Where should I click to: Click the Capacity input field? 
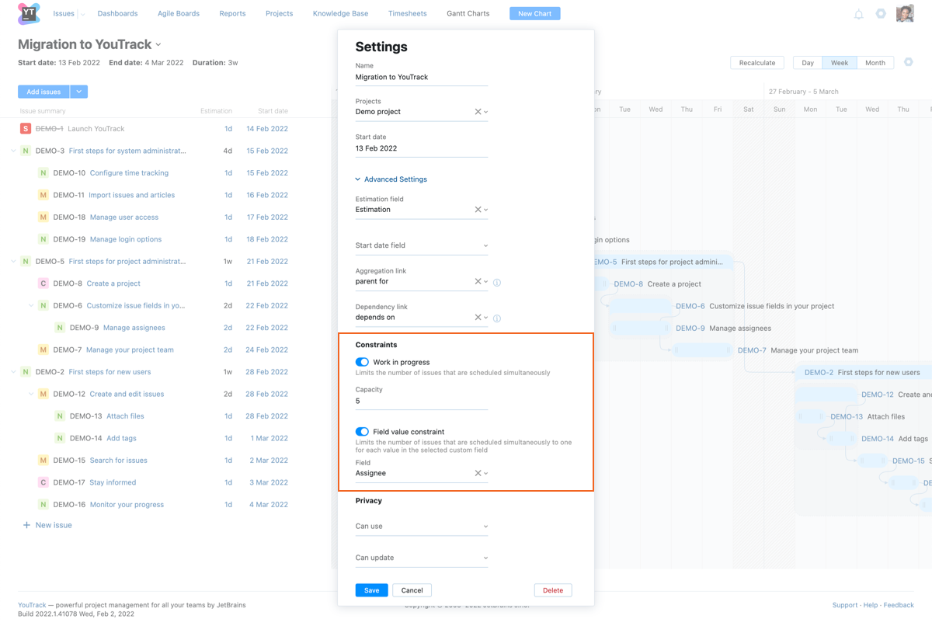tap(421, 402)
